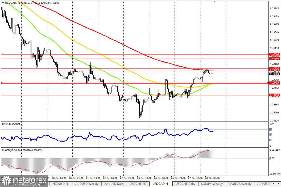The width and height of the screenshot is (281, 187).
Task: Click the 20 Oct 05:00 time label
Action: pyautogui.click(x=59, y=178)
